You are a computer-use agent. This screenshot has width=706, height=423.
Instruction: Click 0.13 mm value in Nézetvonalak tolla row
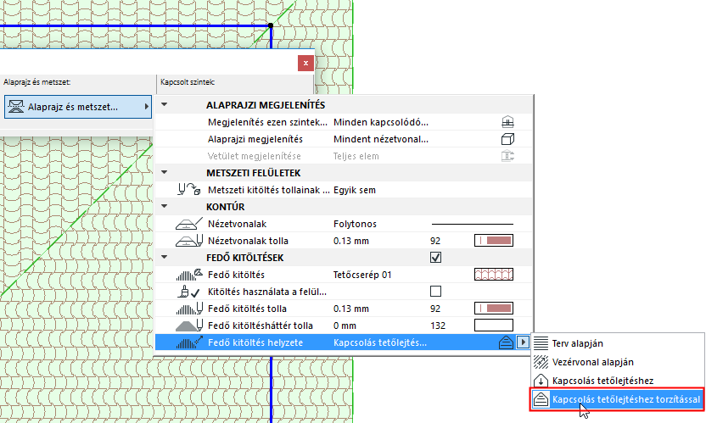350,242
